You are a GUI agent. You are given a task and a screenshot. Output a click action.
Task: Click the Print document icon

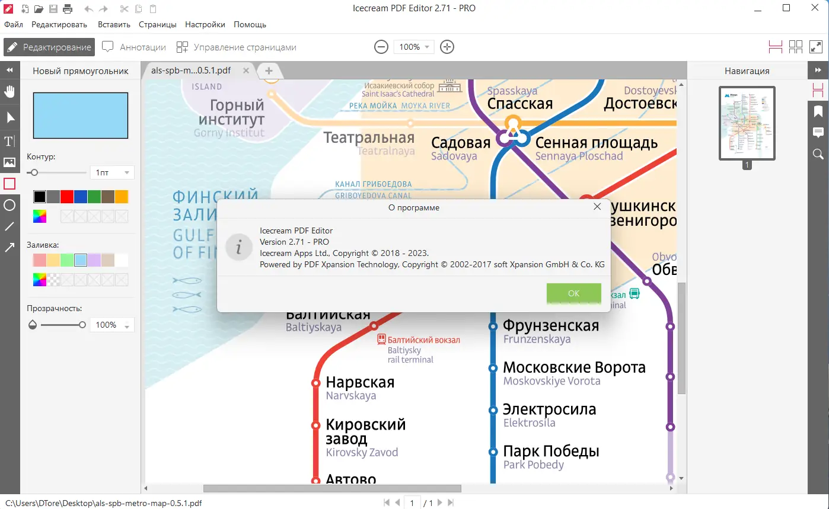(66, 8)
